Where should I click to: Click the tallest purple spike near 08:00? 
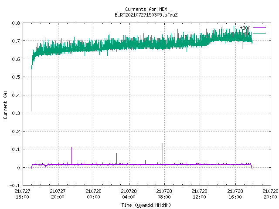click(163, 154)
